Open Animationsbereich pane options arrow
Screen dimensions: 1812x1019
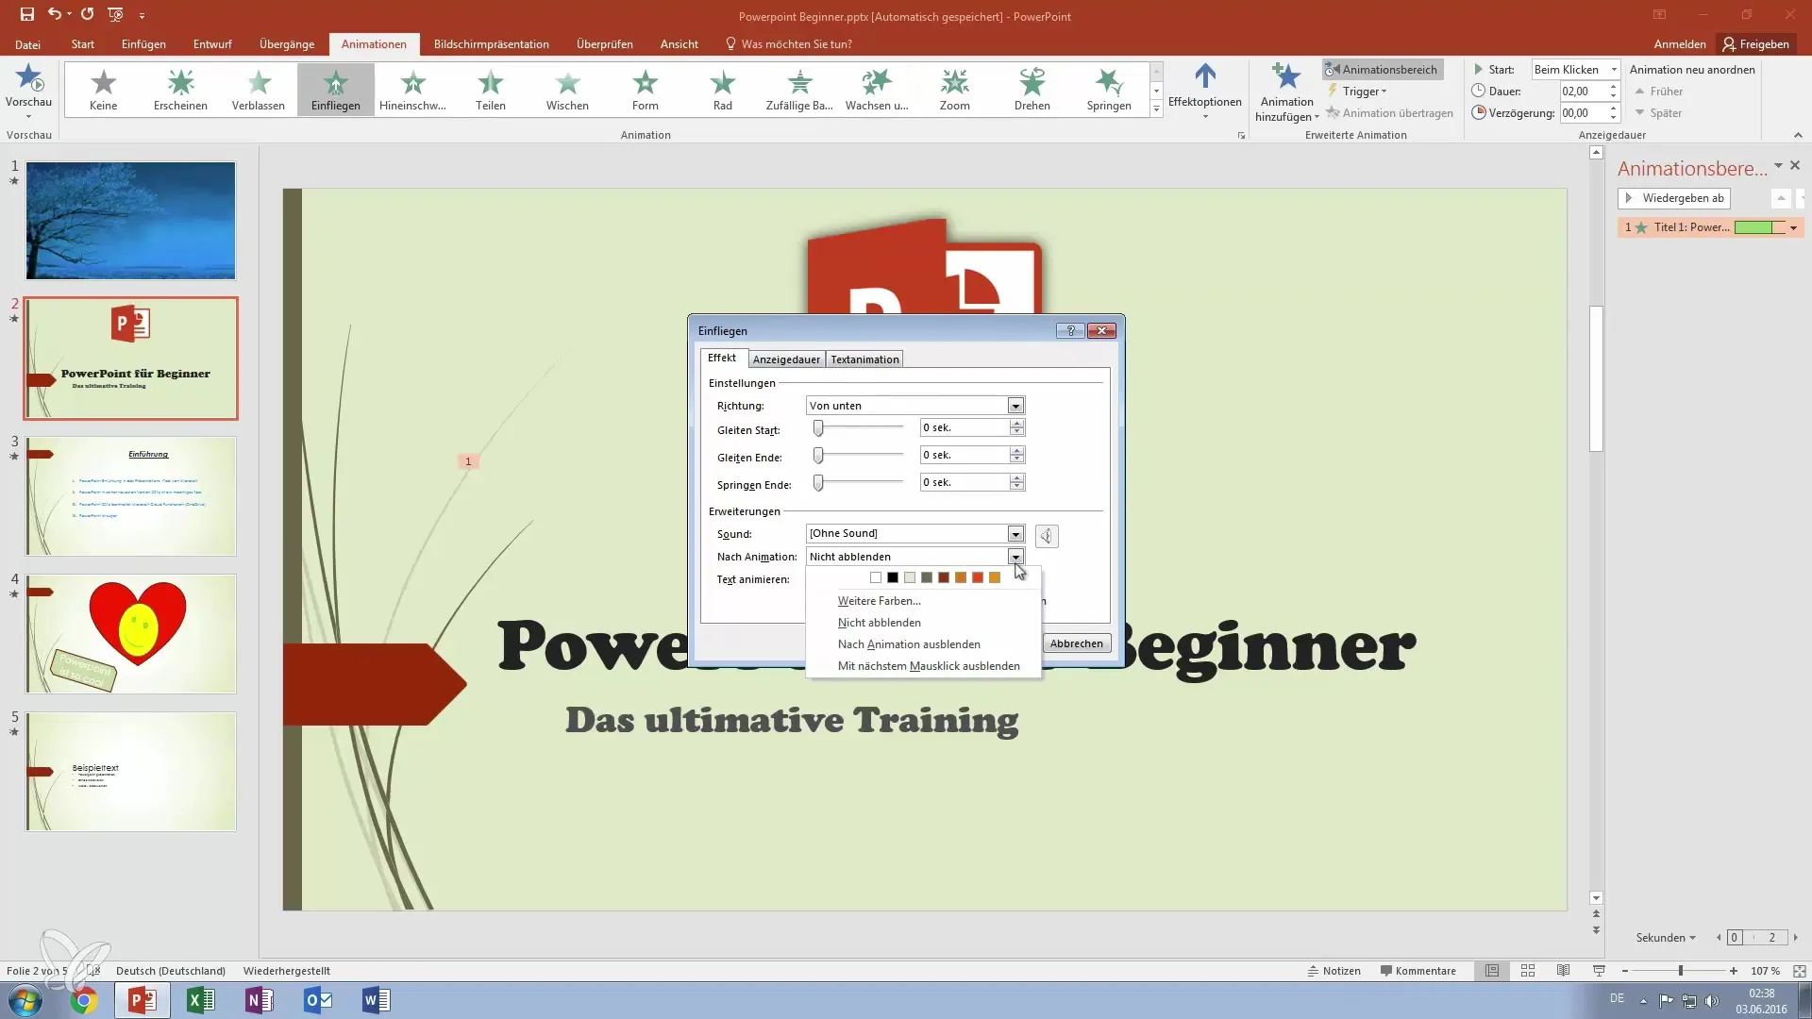click(x=1778, y=165)
